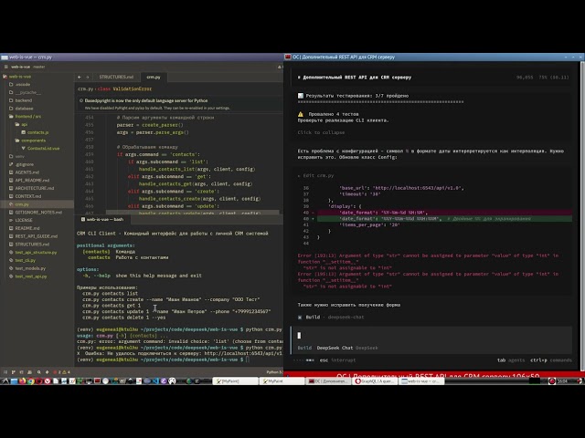The height and width of the screenshot is (438, 585).
Task: Click the ValidationError class breadcrumb
Action: [132, 89]
